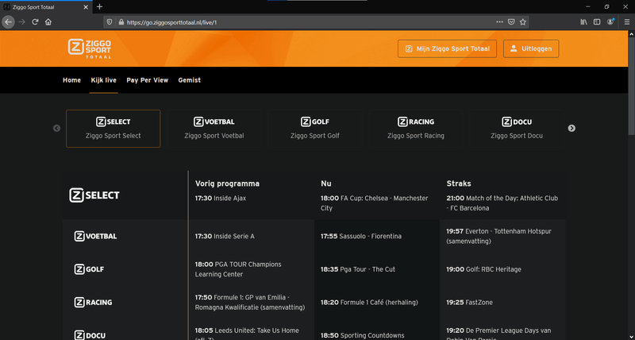Click 19:00 Golf: RBC Heritage

click(x=483, y=269)
